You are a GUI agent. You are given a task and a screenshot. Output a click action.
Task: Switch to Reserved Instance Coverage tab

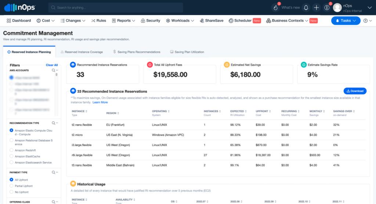pos(82,52)
